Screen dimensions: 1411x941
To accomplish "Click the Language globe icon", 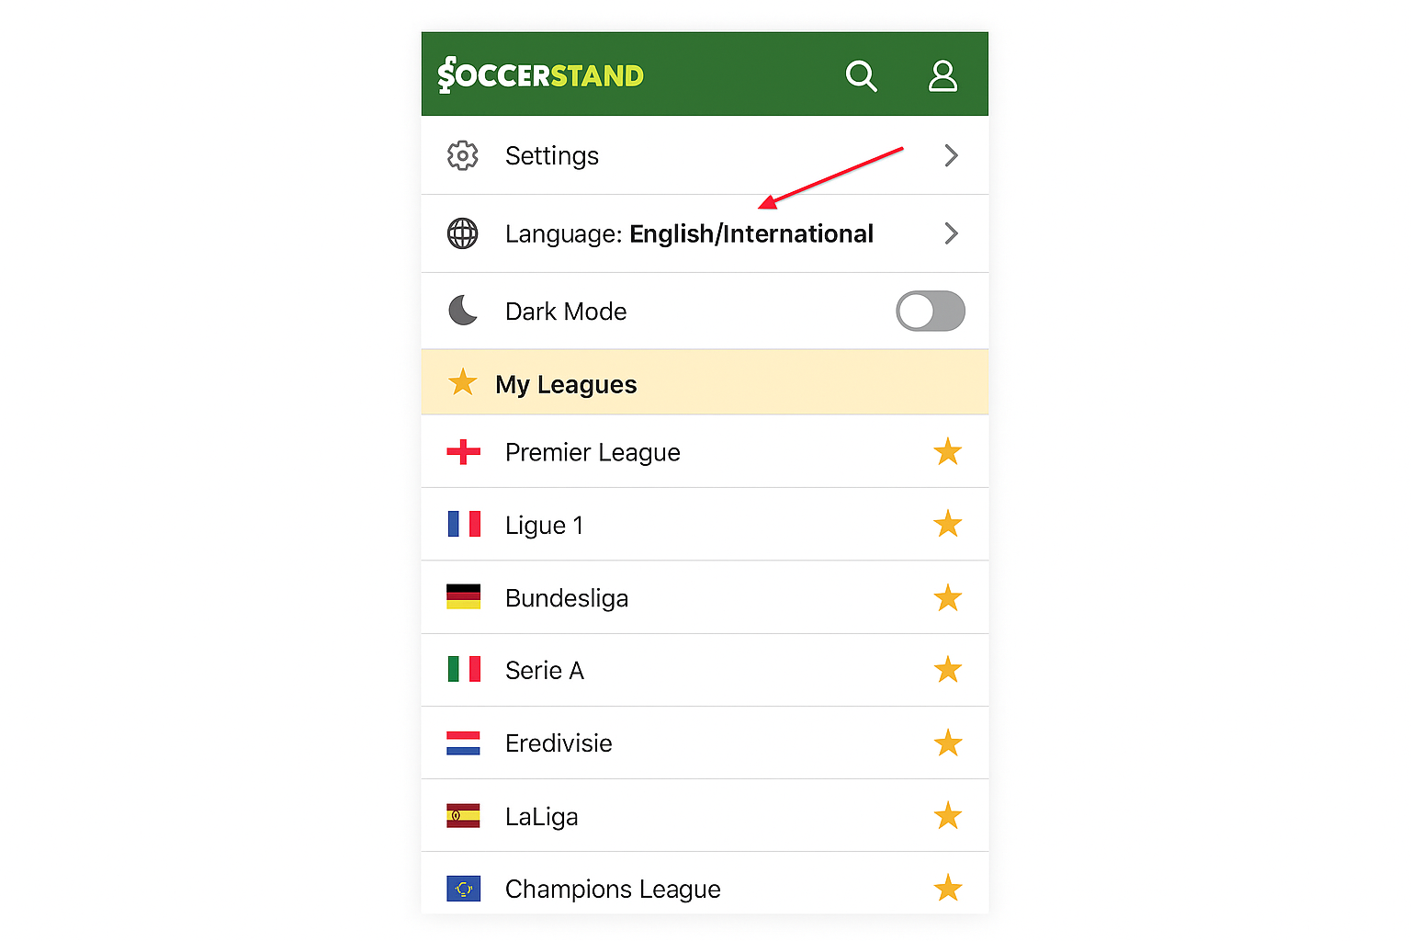I will pyautogui.click(x=463, y=233).
